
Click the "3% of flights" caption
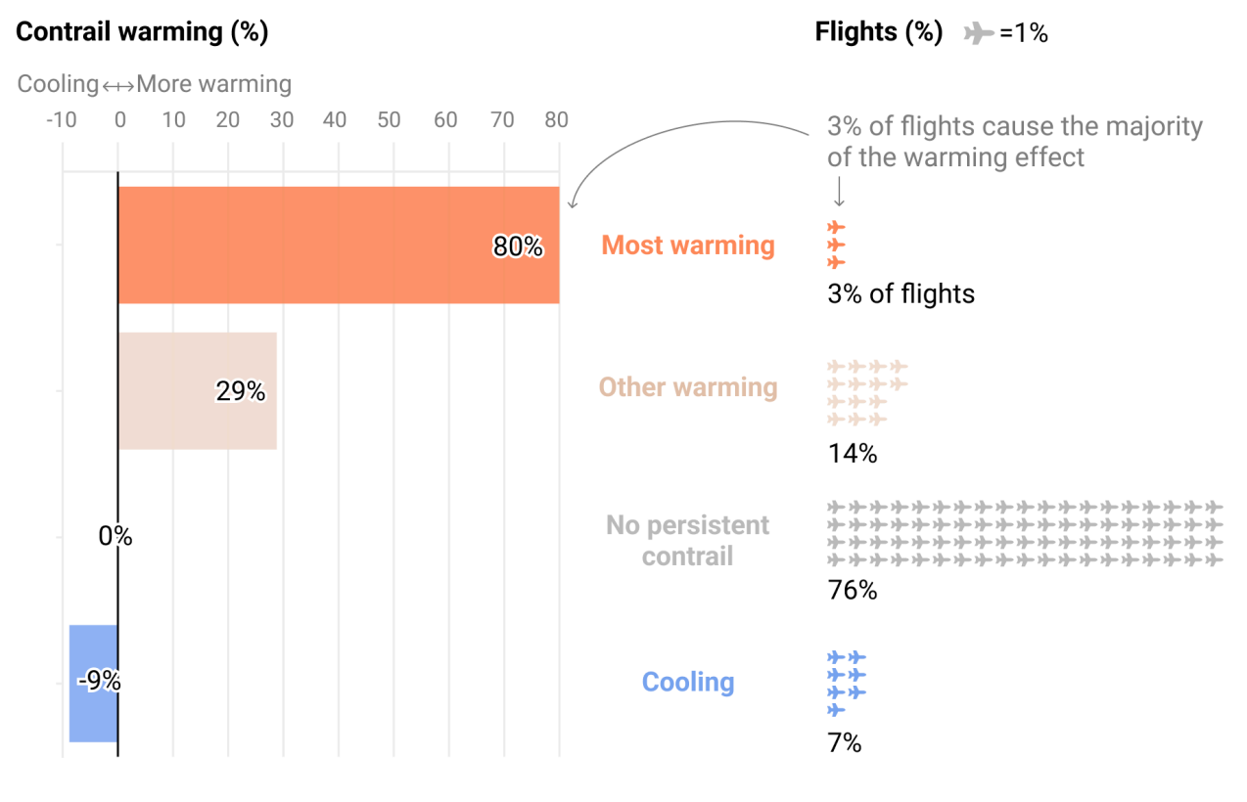tap(901, 293)
